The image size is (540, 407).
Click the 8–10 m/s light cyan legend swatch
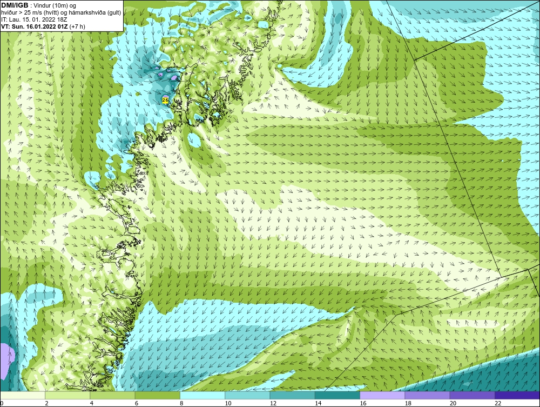202,395
